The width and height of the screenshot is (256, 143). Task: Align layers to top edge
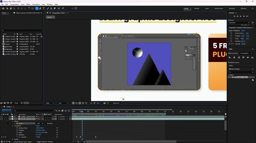243,57
